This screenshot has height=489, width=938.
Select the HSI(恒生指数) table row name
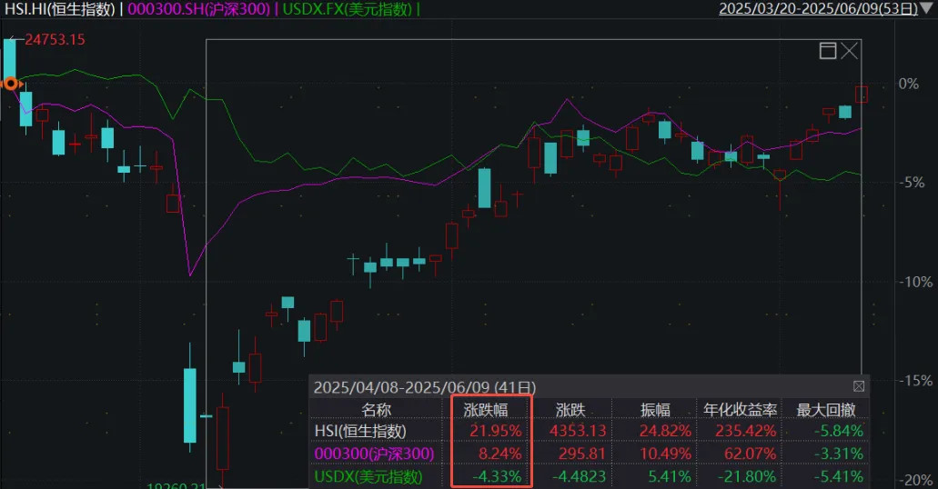tap(360, 431)
